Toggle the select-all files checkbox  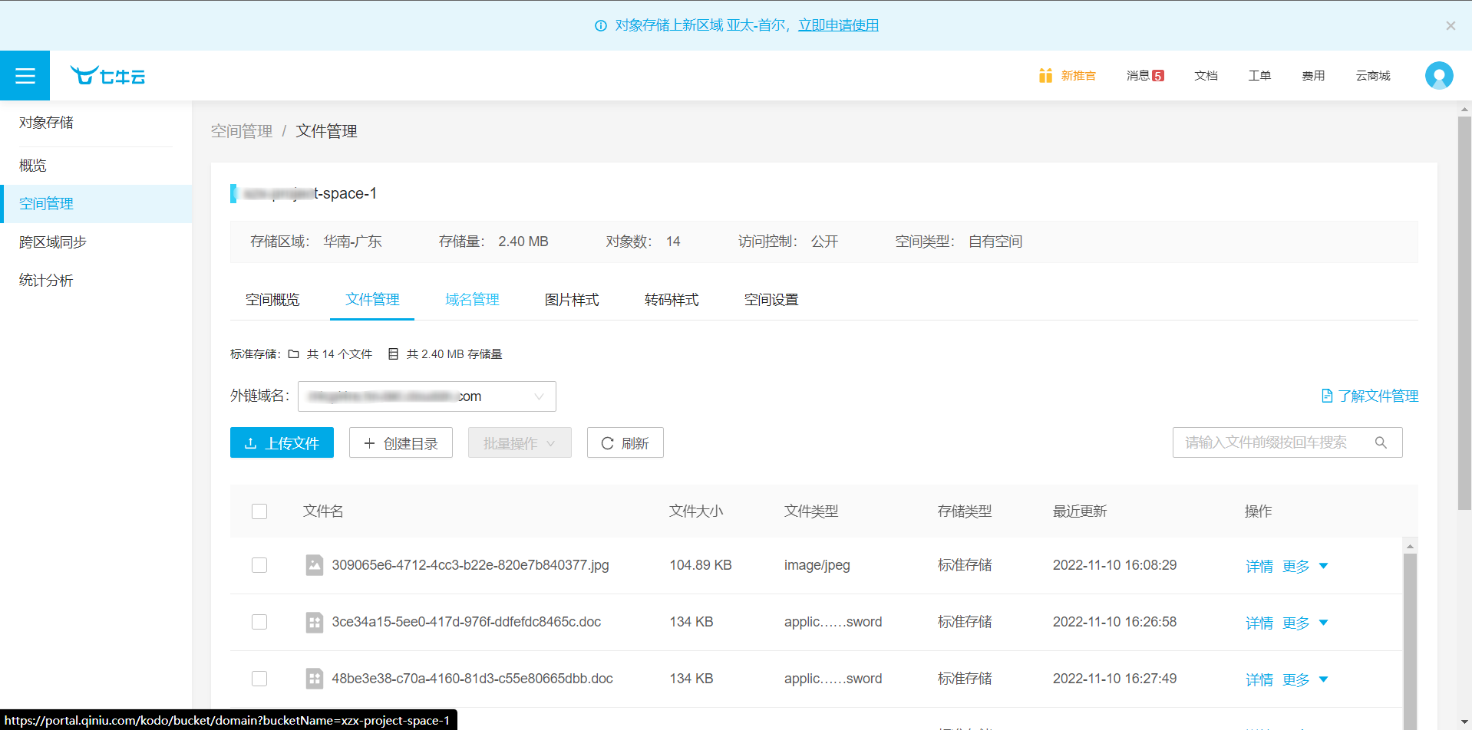pos(259,511)
